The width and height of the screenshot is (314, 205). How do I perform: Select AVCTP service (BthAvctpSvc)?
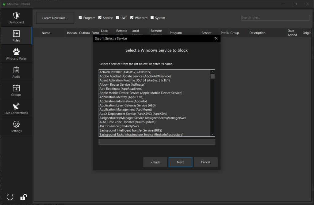click(155, 126)
